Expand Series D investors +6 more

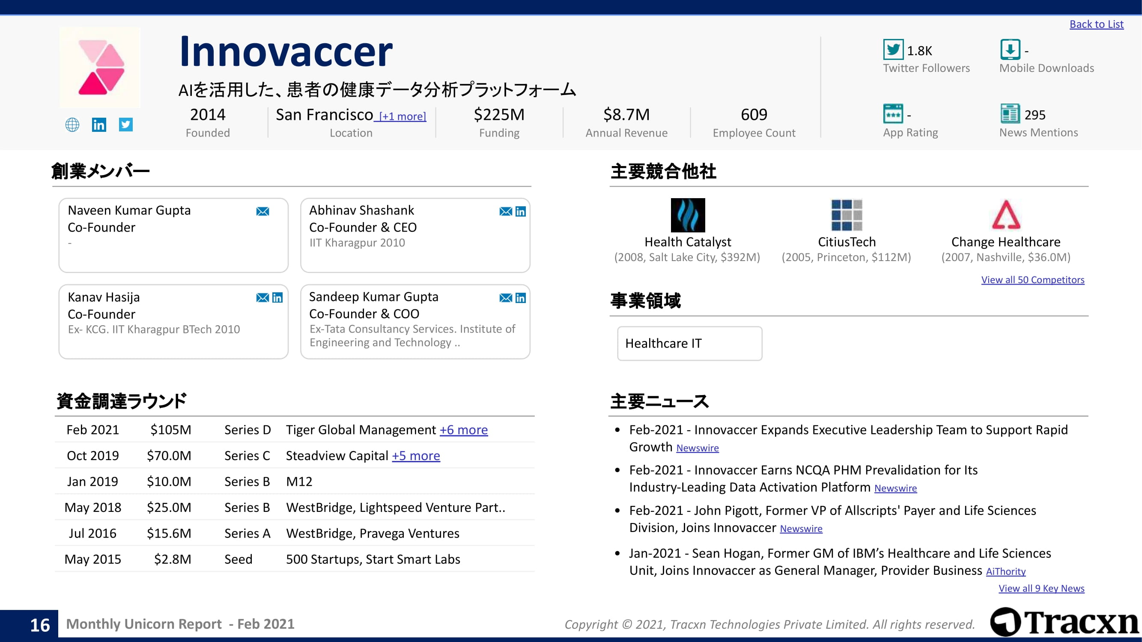point(463,430)
